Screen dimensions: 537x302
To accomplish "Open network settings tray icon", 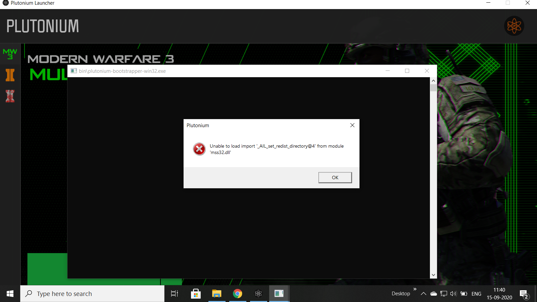I will click(x=444, y=294).
